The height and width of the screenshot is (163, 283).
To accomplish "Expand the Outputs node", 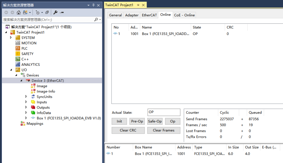I will [26, 107].
